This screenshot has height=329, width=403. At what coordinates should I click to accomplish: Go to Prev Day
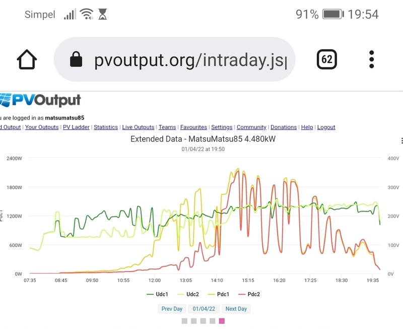pos(172,309)
